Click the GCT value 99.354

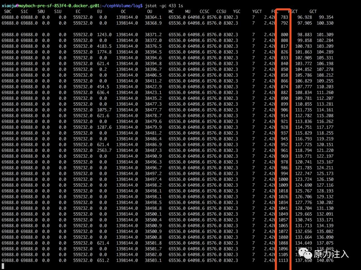326,17
